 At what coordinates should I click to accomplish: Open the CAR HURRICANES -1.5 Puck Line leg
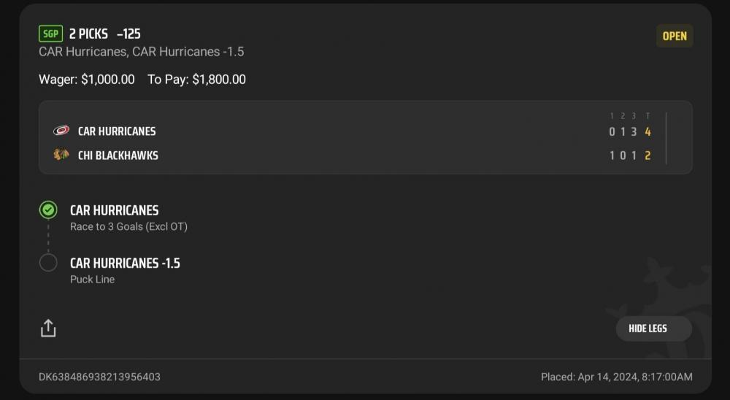pos(125,269)
